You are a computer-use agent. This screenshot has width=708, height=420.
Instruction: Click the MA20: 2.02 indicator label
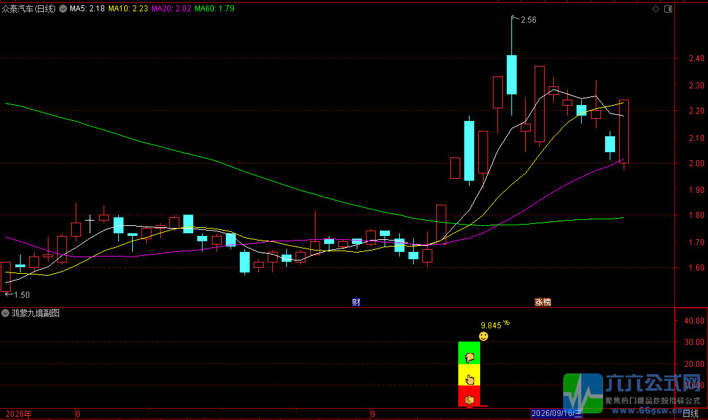pos(171,9)
